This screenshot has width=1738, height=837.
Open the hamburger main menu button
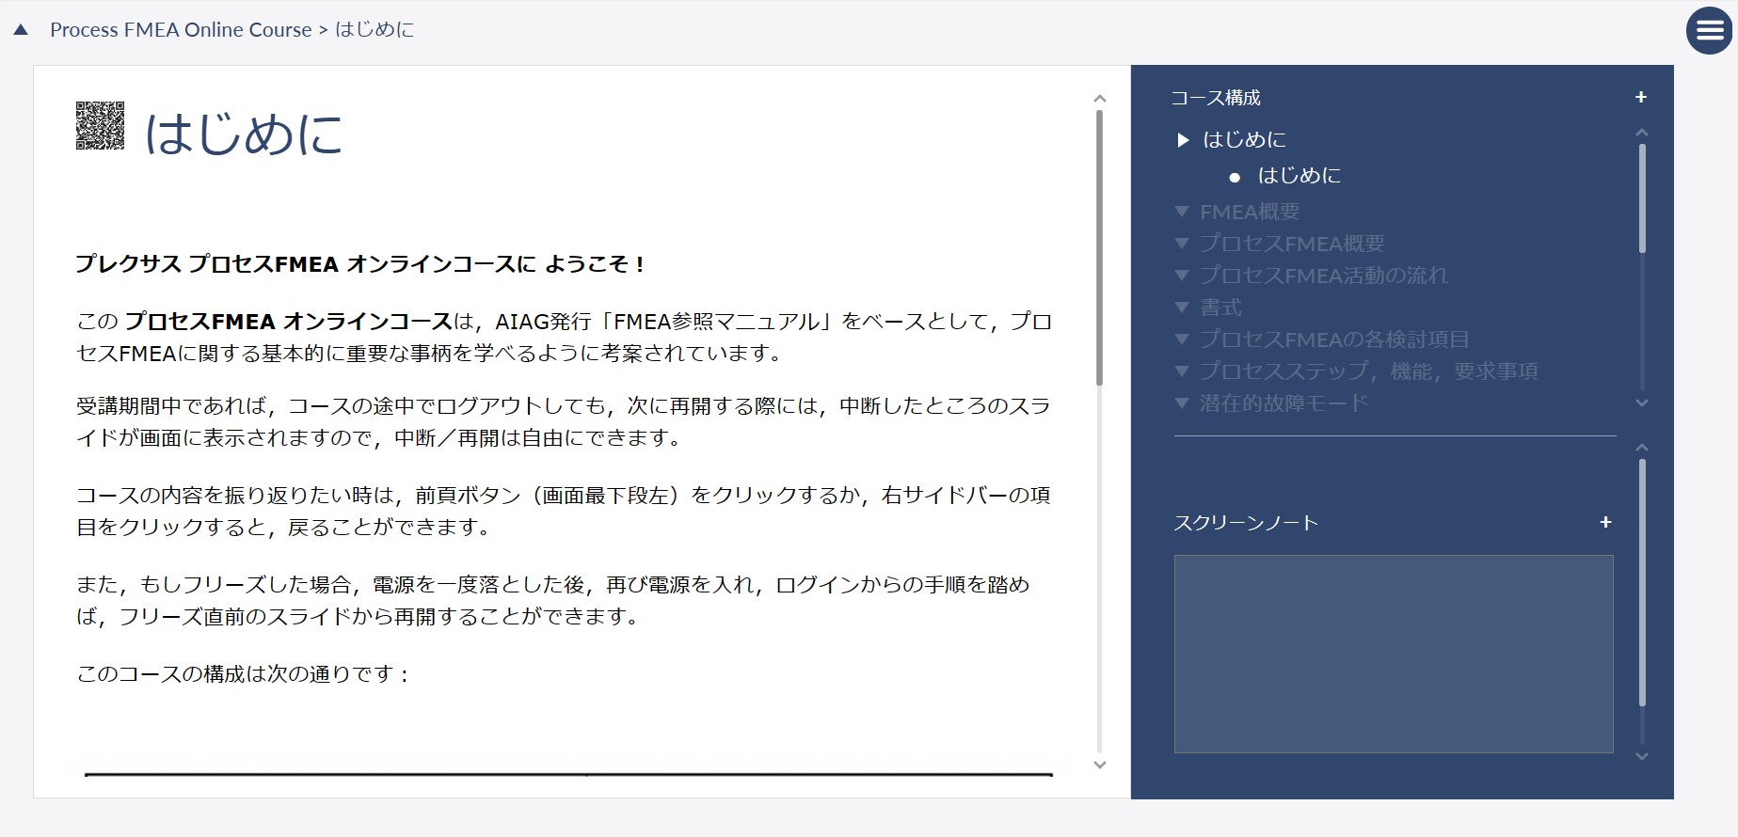tap(1709, 31)
